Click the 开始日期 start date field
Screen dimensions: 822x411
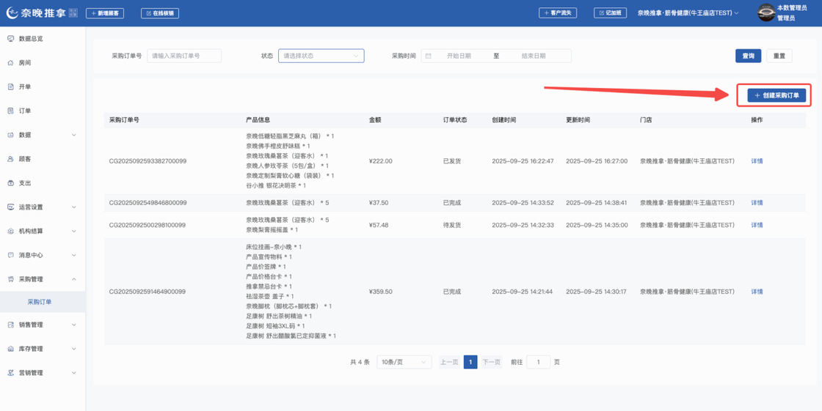pyautogui.click(x=459, y=56)
